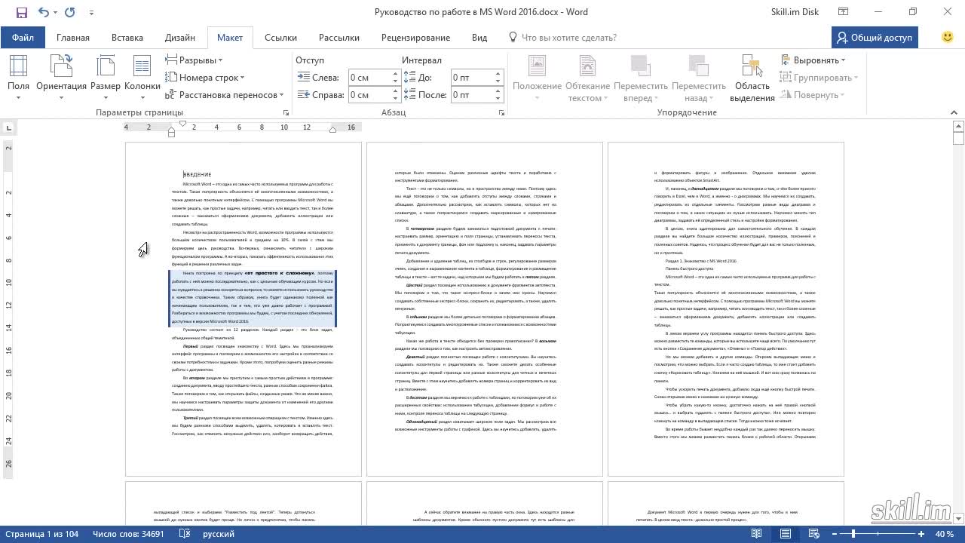Decrease the После spacing with down arrow
Screen dimensions: 965x543
pyautogui.click(x=498, y=99)
